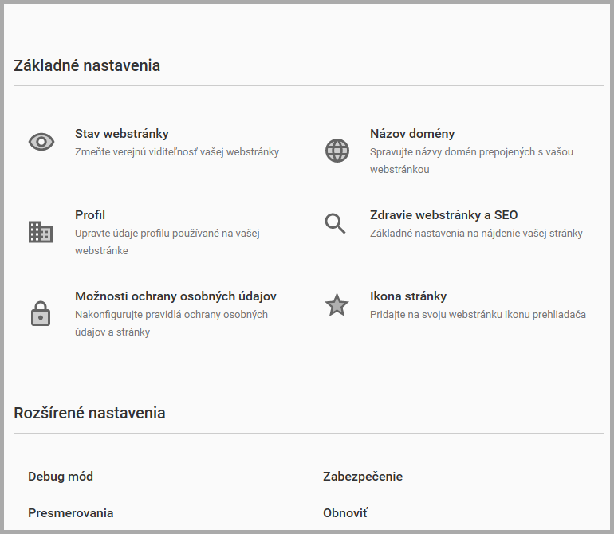The image size is (614, 534).
Task: Select Obnoviť in advanced settings
Action: point(345,513)
